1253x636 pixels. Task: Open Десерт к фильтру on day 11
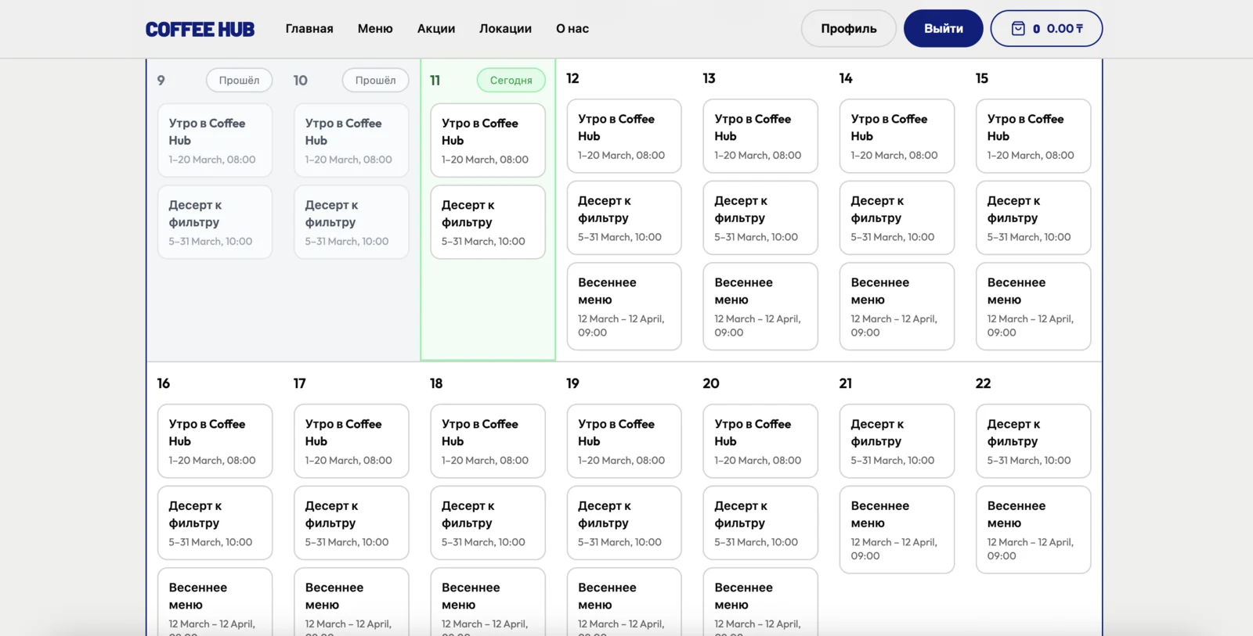(x=488, y=221)
